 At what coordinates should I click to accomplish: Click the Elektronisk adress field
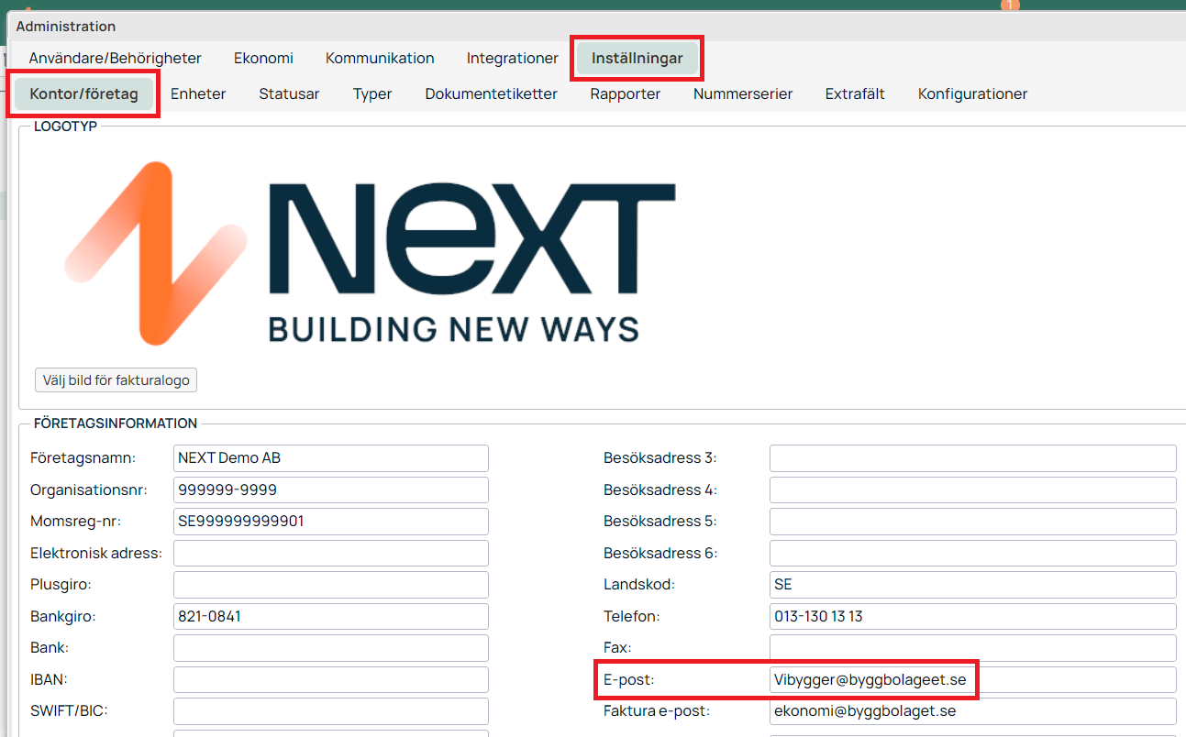tap(331, 554)
